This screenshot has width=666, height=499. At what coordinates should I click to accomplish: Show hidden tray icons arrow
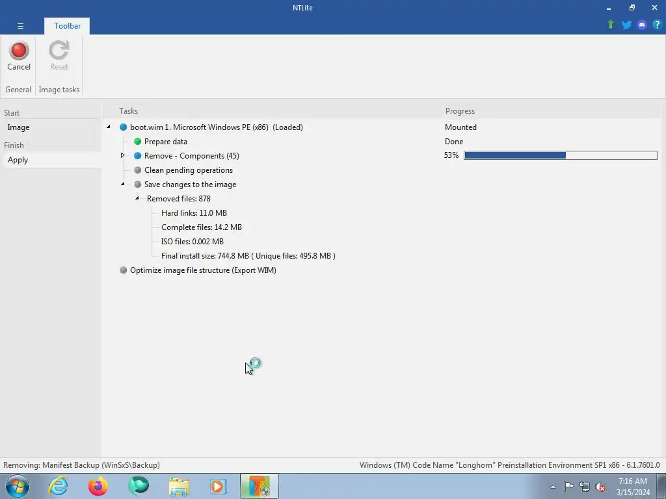pyautogui.click(x=553, y=487)
